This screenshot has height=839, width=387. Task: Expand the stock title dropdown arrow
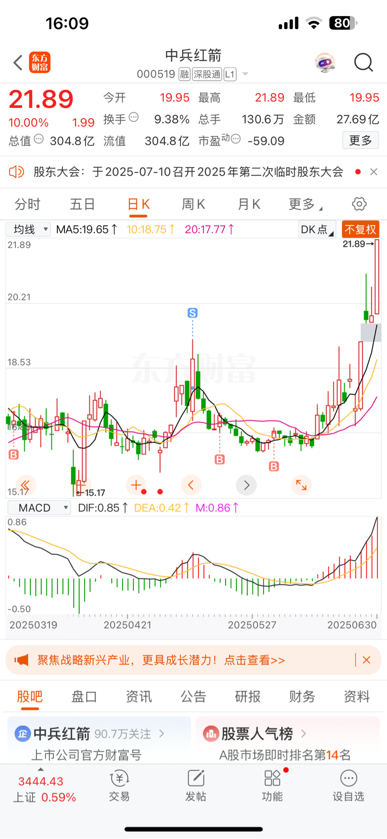245,74
